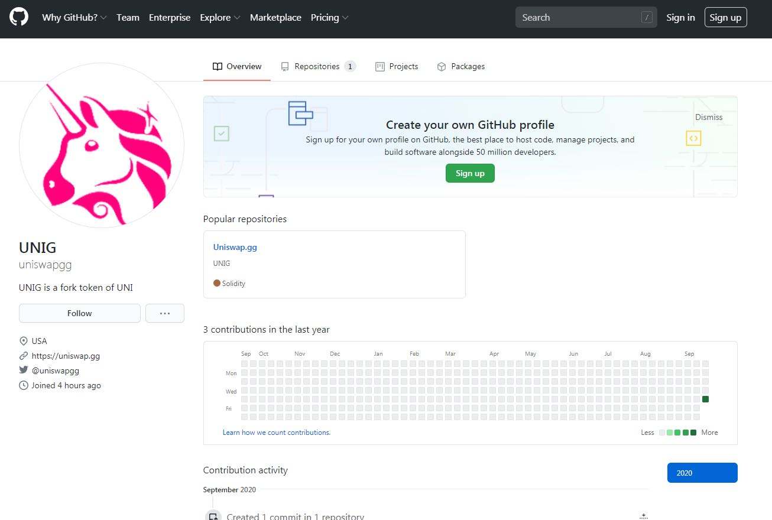772x520 pixels.
Task: Click the Packages box icon
Action: tap(442, 67)
